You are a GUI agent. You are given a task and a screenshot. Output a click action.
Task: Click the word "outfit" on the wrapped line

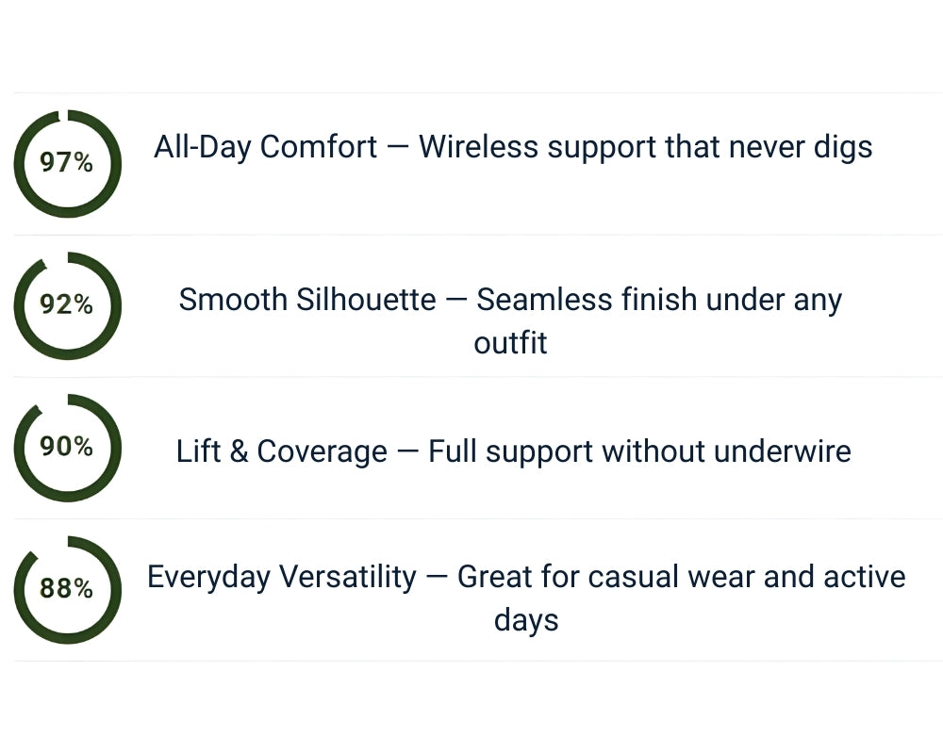[510, 343]
